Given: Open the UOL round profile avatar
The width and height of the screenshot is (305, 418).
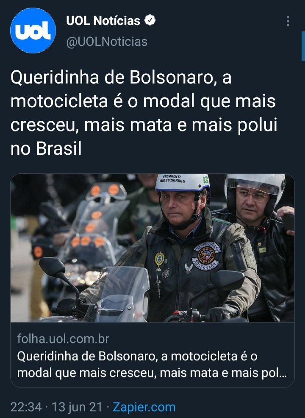Looking at the screenshot, I should click(33, 31).
